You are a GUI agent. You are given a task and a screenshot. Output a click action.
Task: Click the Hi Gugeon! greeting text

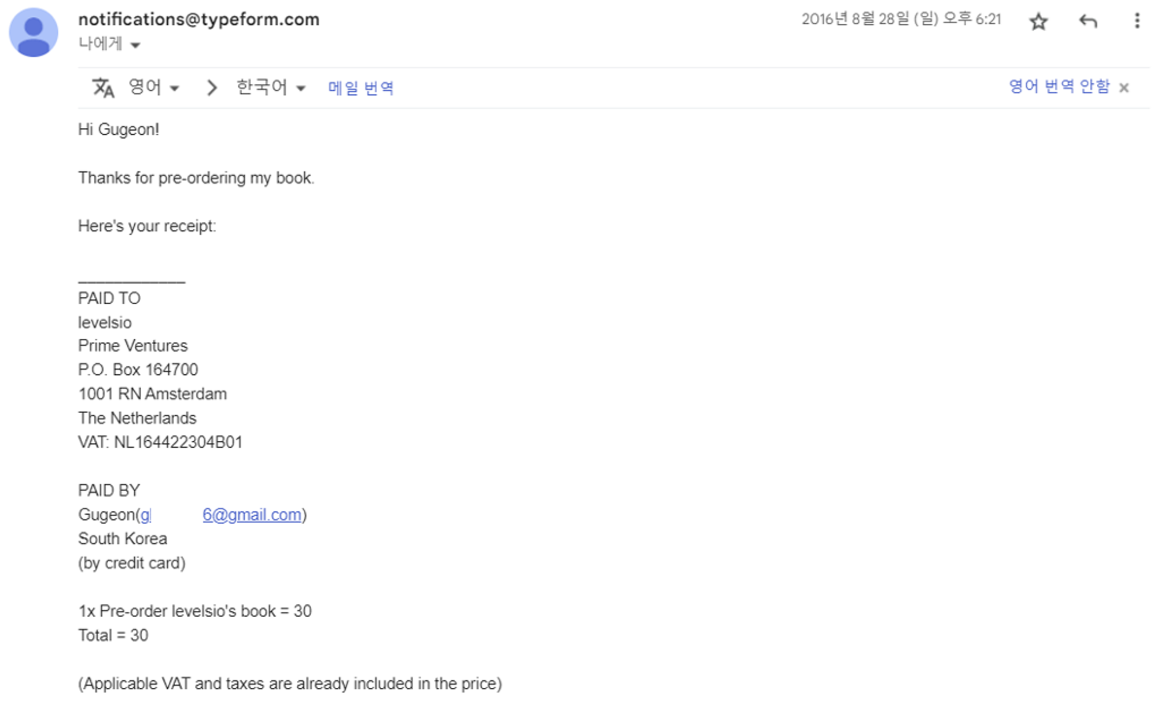(119, 130)
